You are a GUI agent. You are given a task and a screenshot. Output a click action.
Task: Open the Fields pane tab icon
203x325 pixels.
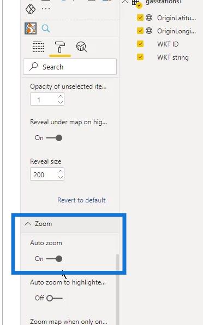click(x=38, y=47)
